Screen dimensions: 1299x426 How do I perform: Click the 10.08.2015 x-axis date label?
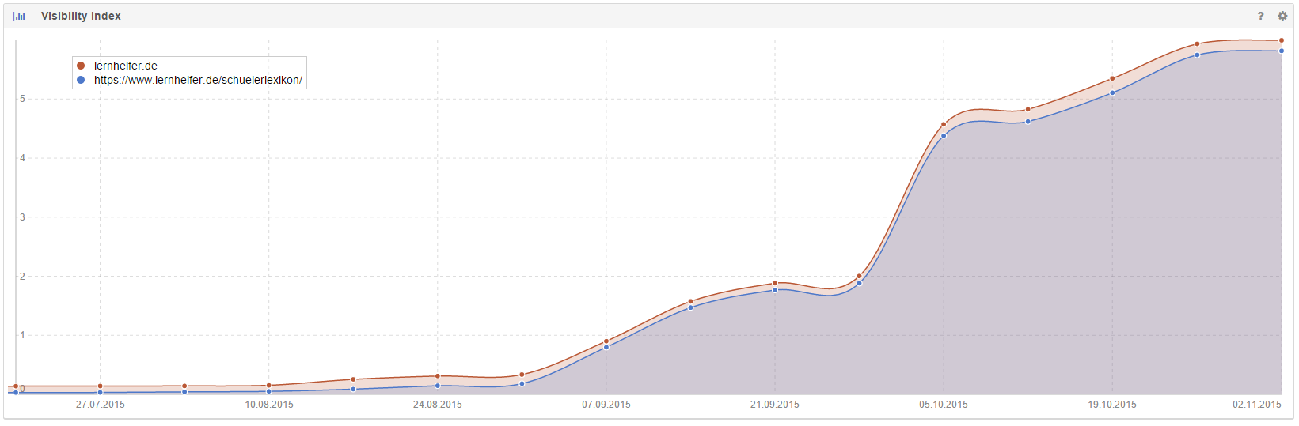click(x=268, y=405)
